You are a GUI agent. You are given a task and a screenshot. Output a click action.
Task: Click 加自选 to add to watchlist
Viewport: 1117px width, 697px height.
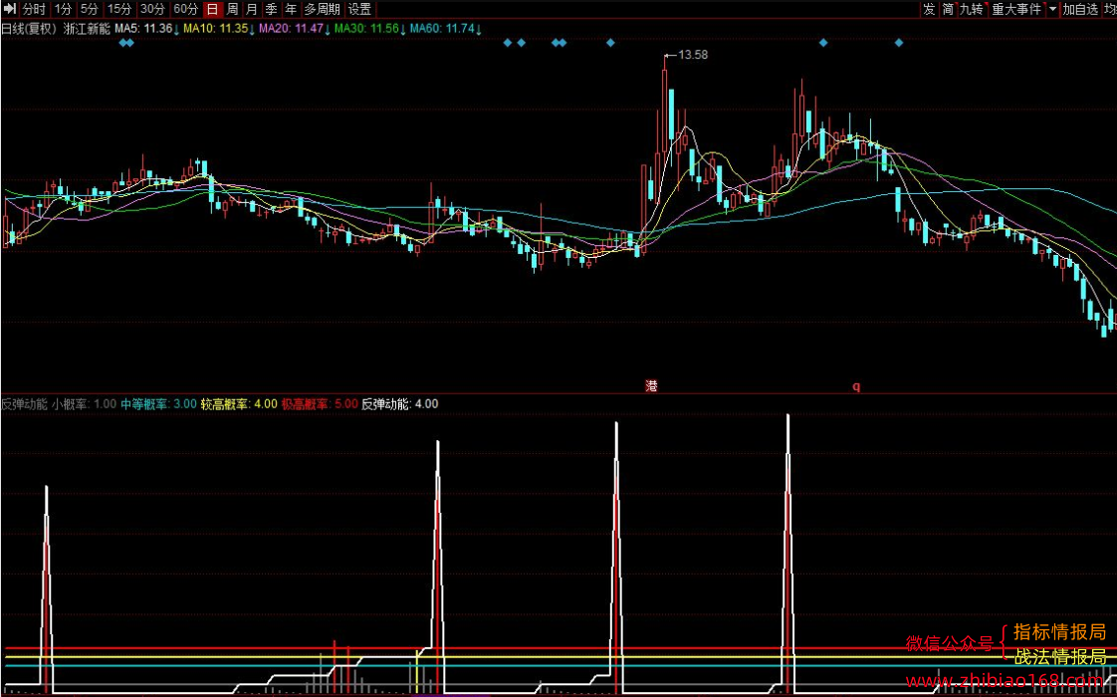coord(1080,9)
